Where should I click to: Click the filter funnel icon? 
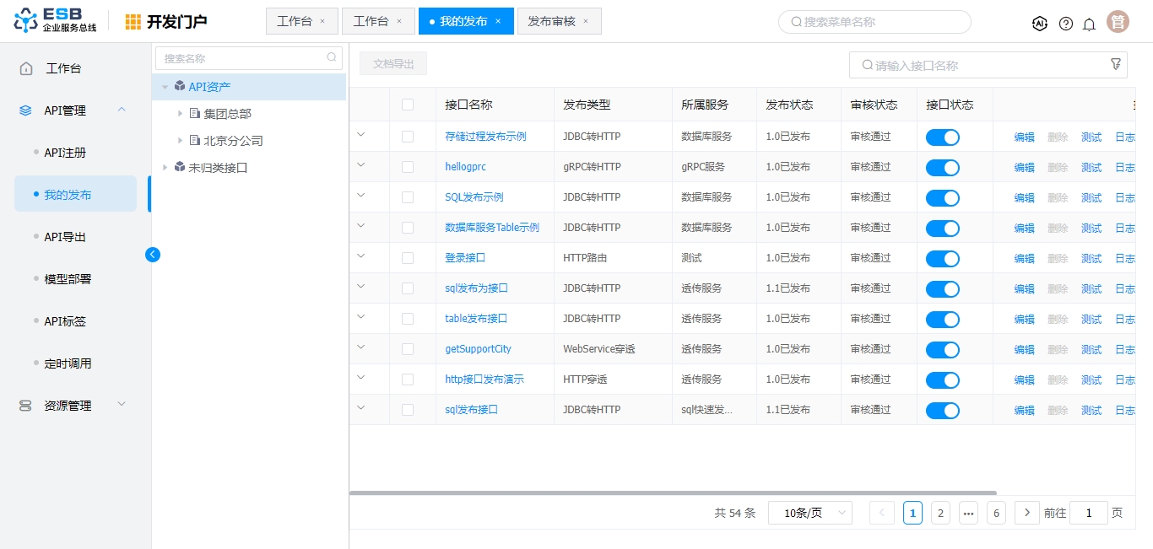tap(1116, 64)
